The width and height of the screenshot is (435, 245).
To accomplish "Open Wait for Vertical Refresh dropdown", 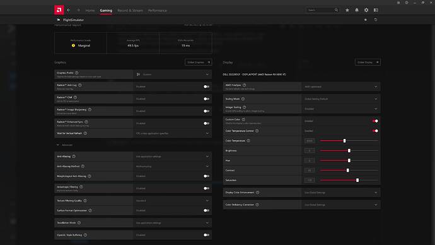I will [172, 133].
